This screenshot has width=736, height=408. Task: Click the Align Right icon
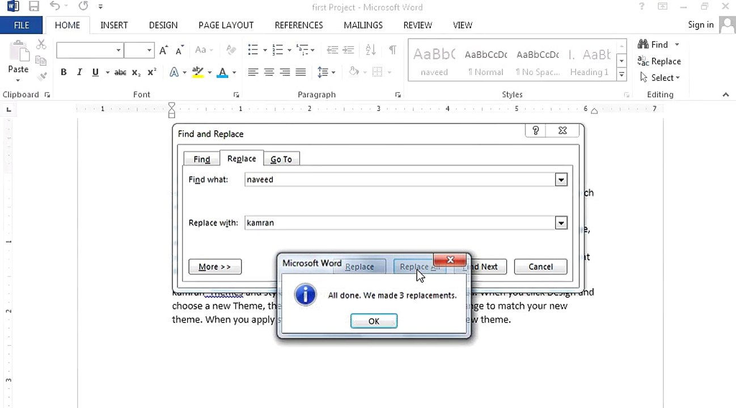tap(285, 72)
